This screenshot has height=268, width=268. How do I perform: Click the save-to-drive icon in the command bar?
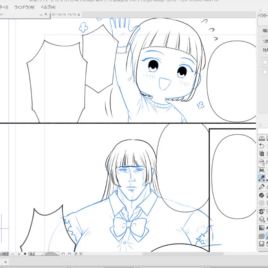pyautogui.click(x=262, y=138)
